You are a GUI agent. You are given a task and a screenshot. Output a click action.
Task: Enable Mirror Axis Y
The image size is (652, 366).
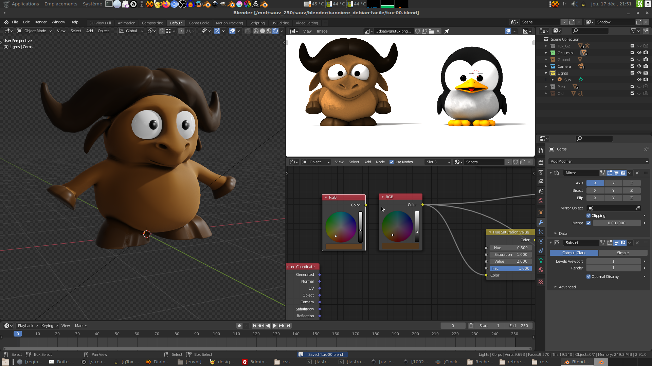pyautogui.click(x=613, y=183)
